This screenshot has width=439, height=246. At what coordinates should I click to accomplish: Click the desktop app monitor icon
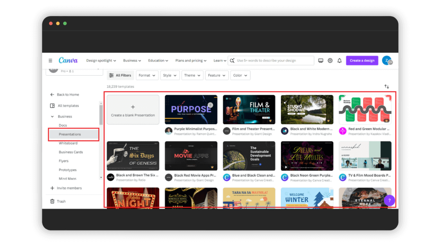[320, 60]
